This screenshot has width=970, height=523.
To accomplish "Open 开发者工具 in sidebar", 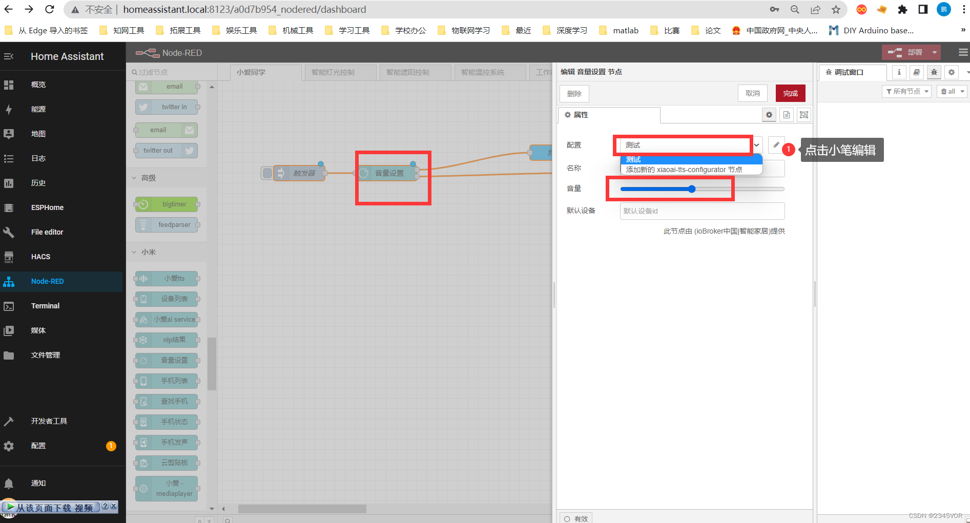I will [61, 421].
